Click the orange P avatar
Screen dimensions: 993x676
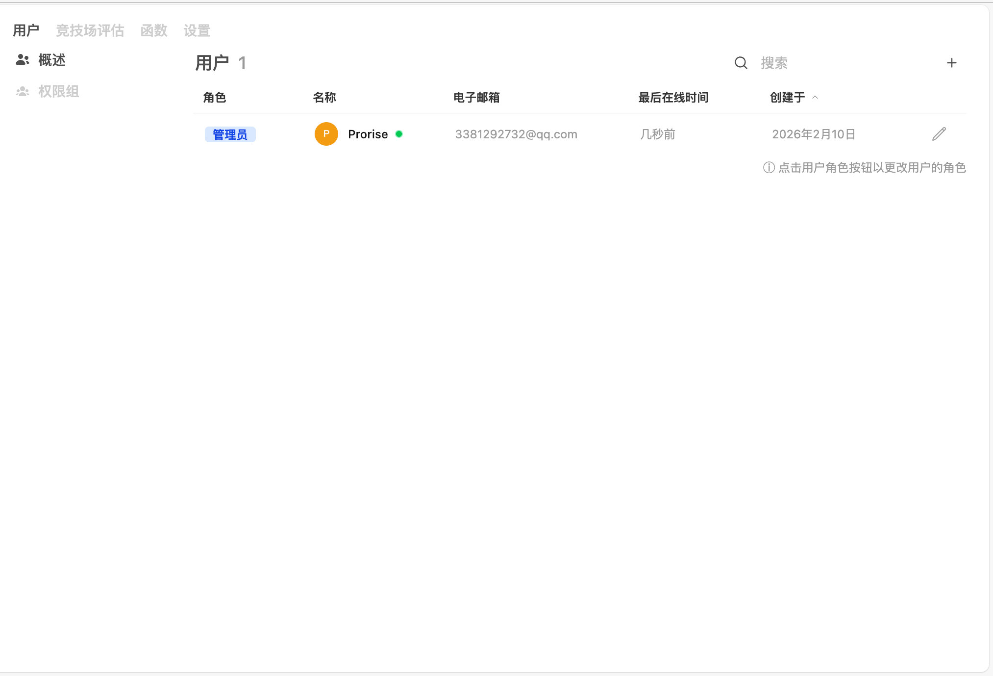pyautogui.click(x=326, y=134)
